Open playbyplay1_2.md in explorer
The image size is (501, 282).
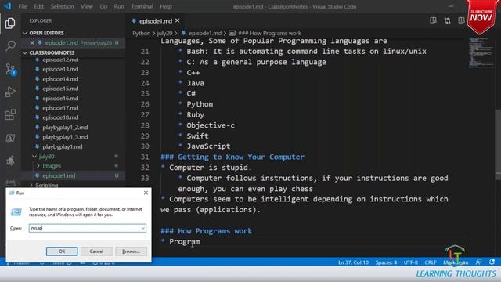pos(65,127)
